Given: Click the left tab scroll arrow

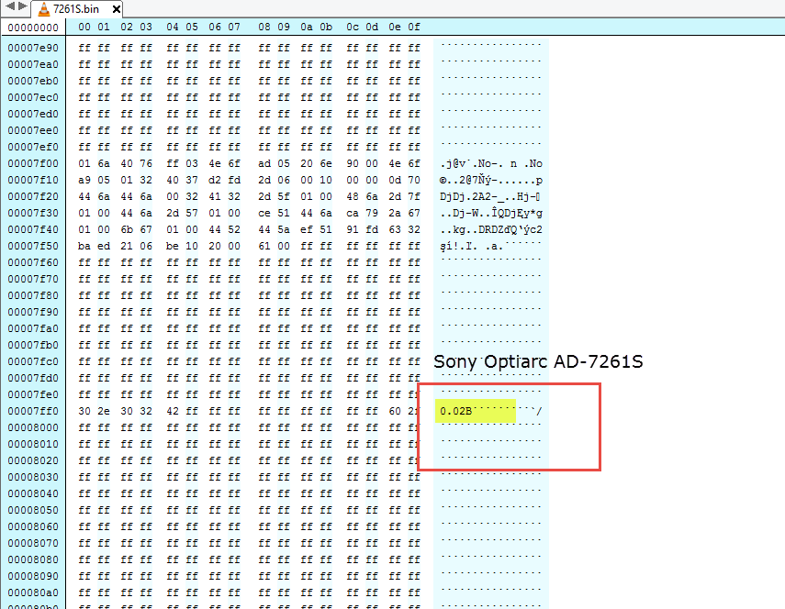Looking at the screenshot, I should 10,6.
